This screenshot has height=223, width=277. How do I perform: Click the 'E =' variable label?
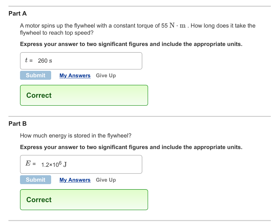[x=30, y=164]
